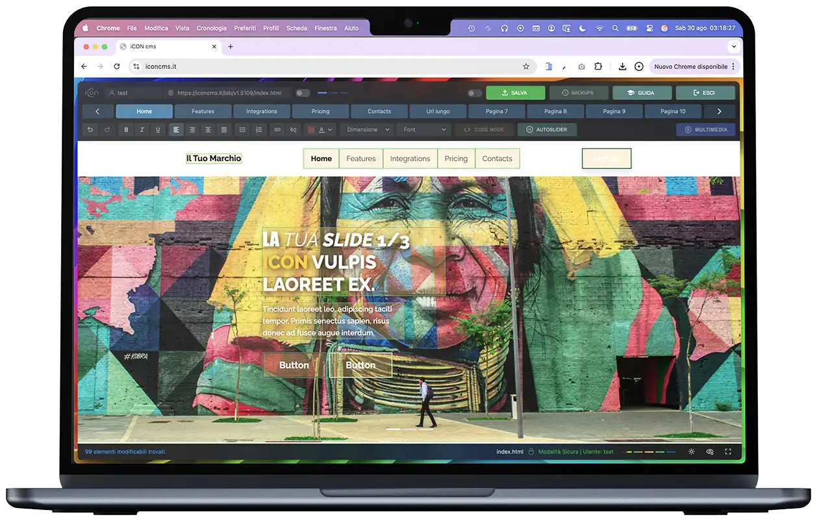Toggle the switch next to the URL field
This screenshot has width=819, height=521.
pos(303,93)
